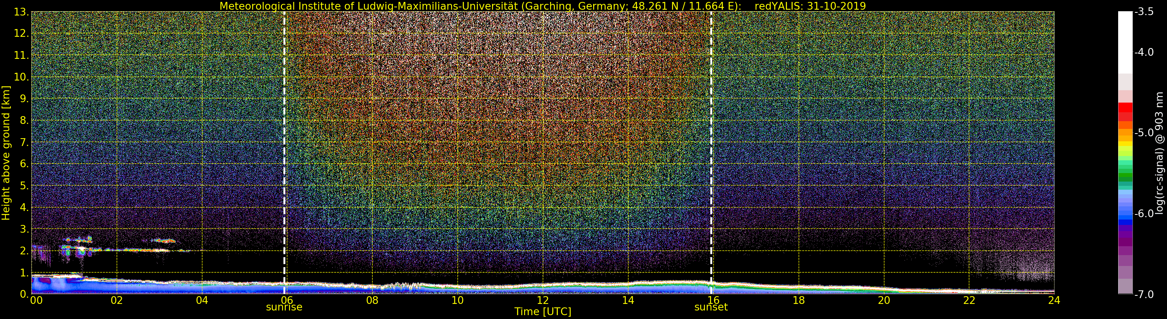Click the 'log(rc-signal) @903 nm' colorbar label

tap(1159, 153)
